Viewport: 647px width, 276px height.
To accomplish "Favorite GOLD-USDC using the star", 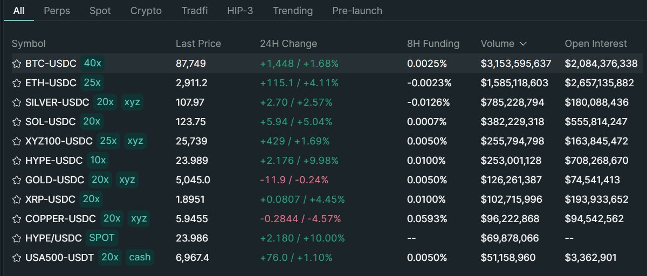I will coord(17,180).
